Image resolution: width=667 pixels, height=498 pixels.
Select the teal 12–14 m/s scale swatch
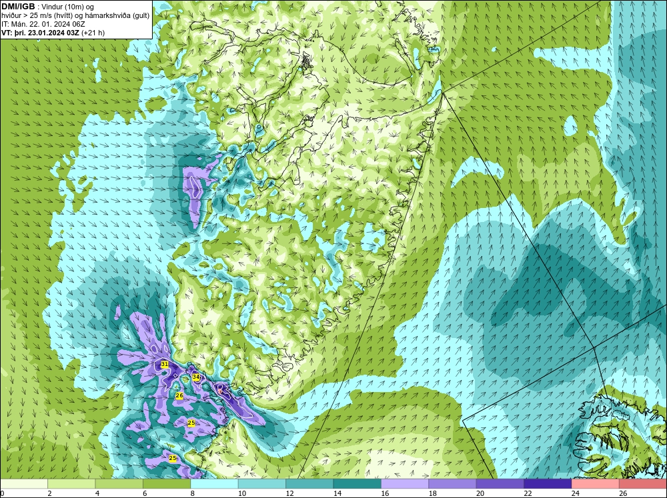pos(309,483)
